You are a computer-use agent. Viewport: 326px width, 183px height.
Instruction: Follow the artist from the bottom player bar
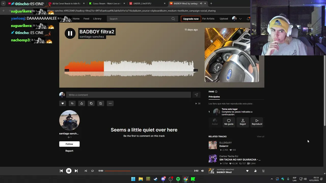pyautogui.click(x=255, y=171)
